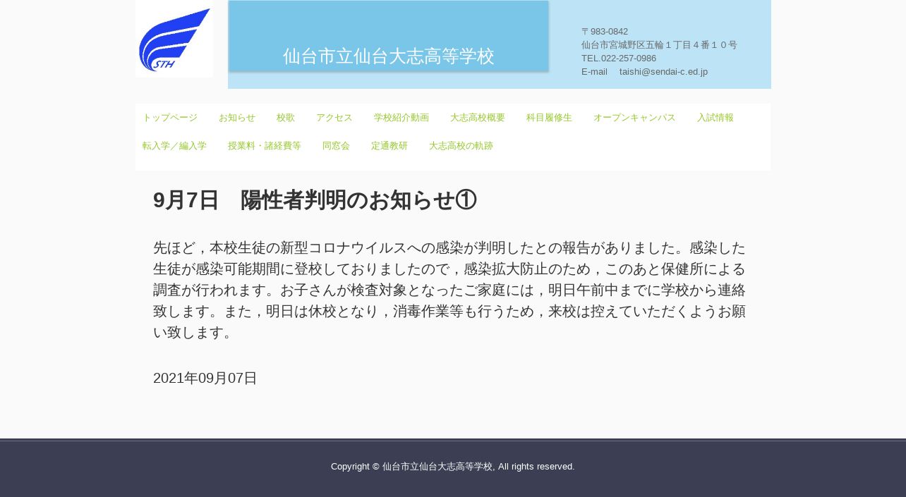Open the お知らせ menu item
906x497 pixels.
(237, 118)
